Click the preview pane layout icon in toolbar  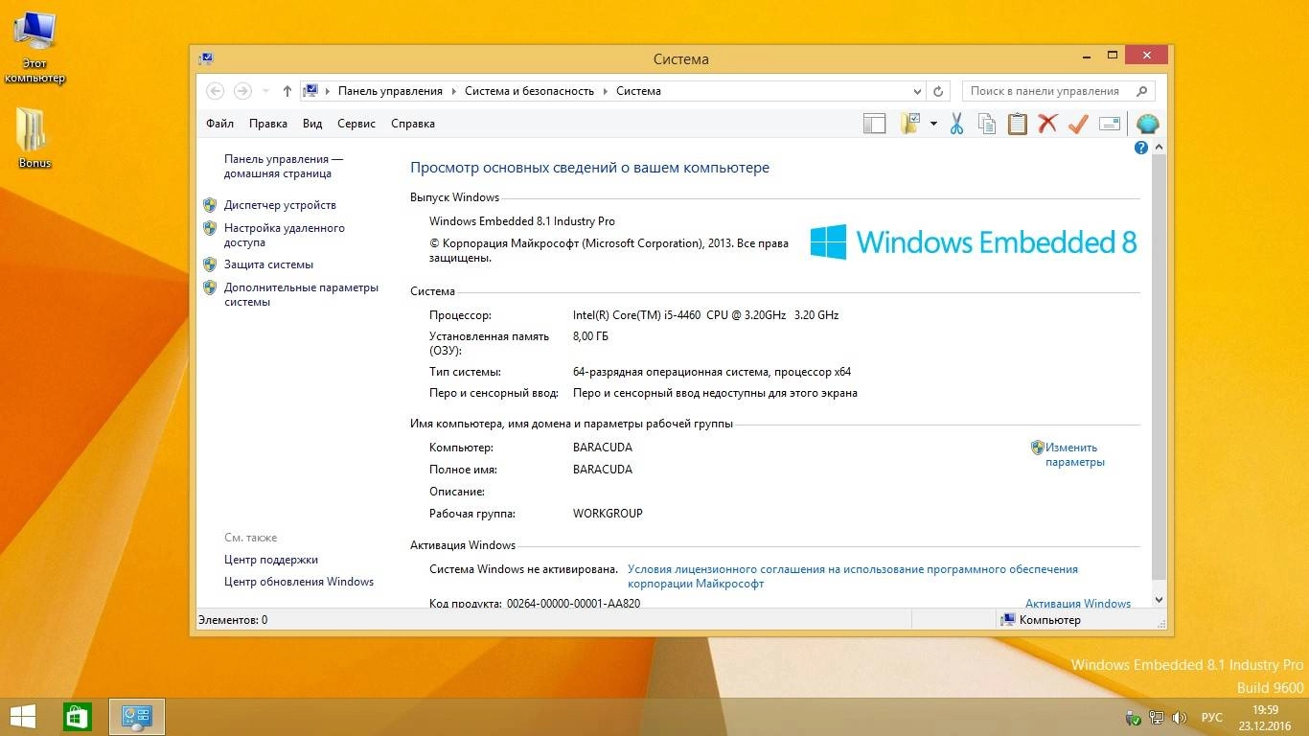pos(874,124)
